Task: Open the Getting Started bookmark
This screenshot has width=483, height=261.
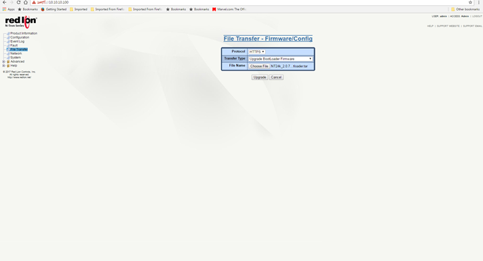Action: 54,9
